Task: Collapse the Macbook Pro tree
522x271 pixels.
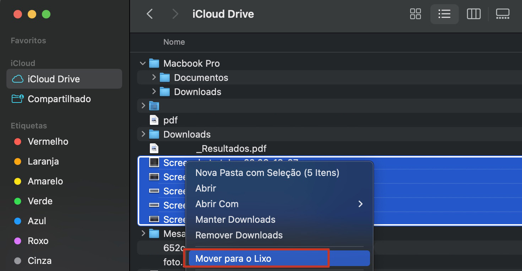Action: [142, 63]
